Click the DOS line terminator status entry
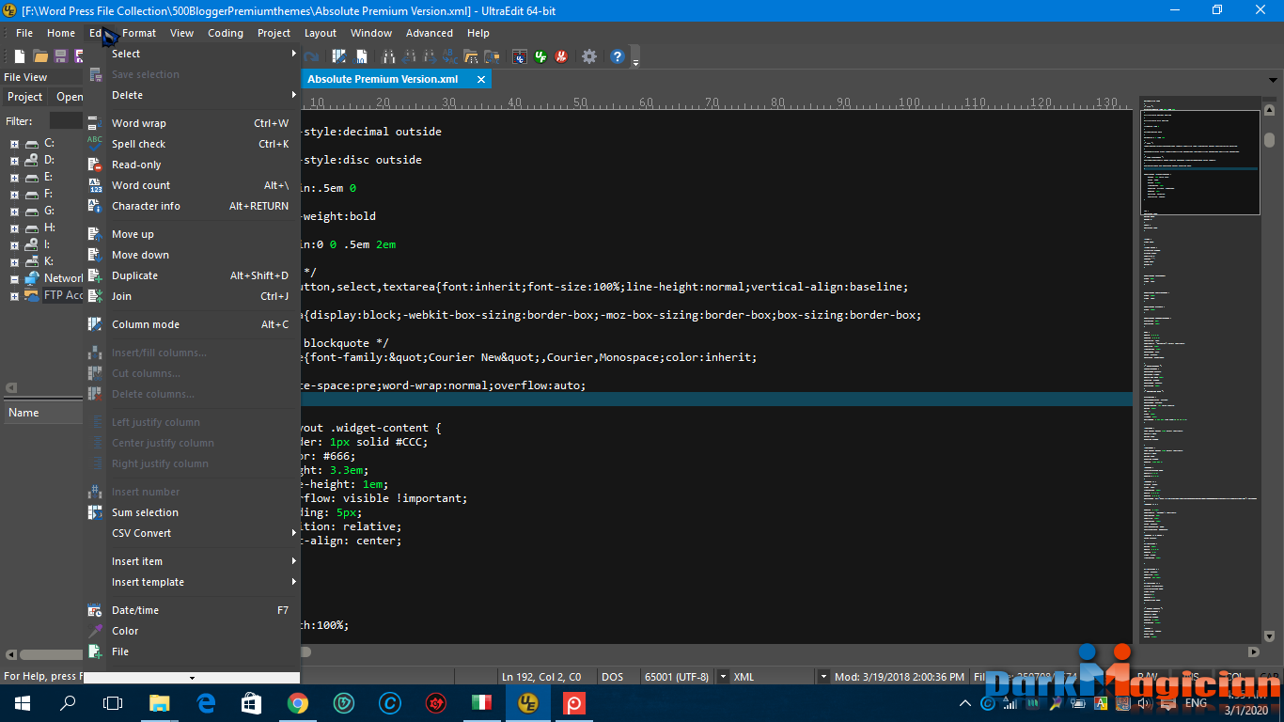The image size is (1284, 722). [x=612, y=677]
